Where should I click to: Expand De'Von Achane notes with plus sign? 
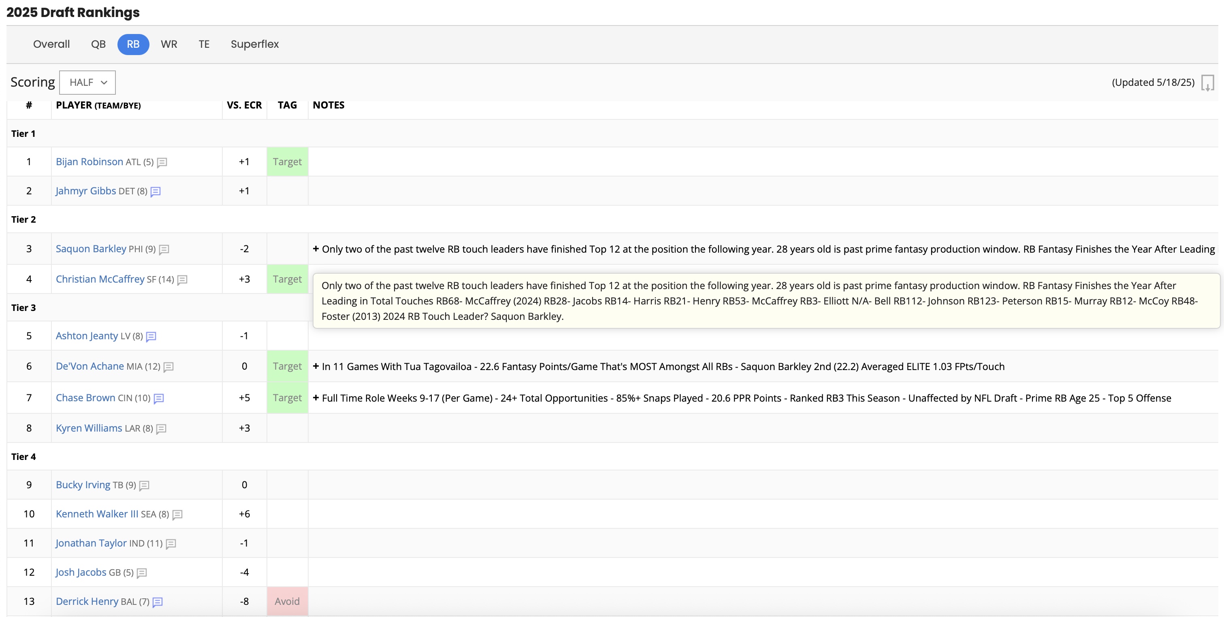click(316, 366)
